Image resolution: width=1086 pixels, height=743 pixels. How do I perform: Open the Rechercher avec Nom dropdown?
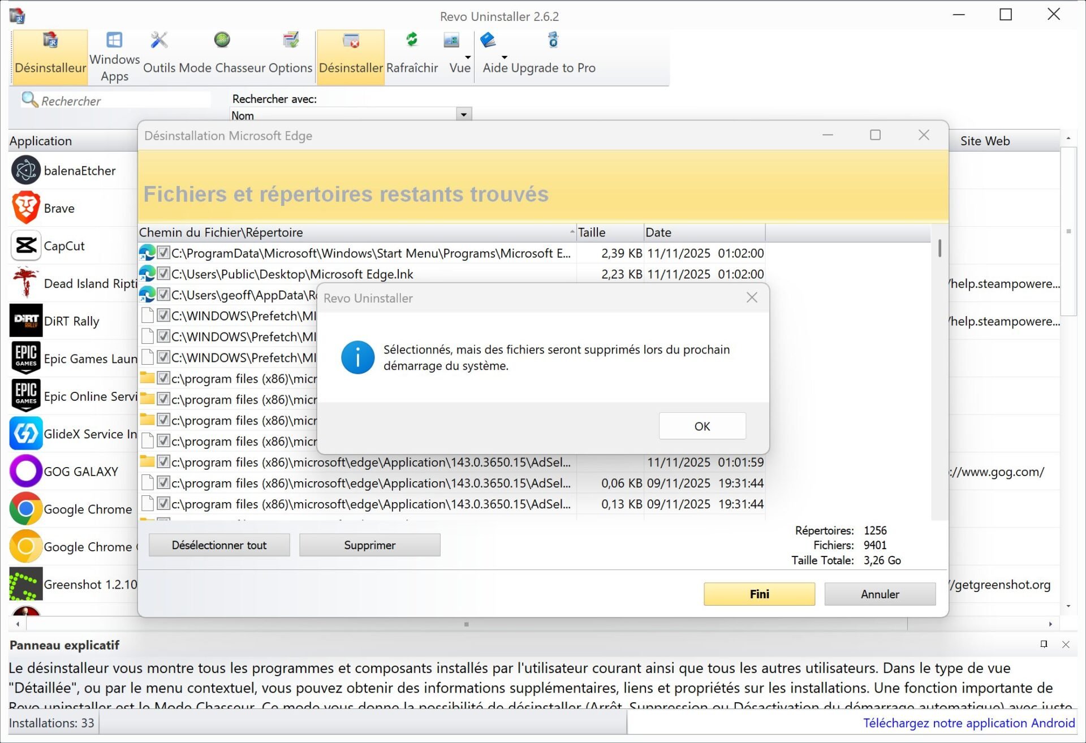pos(463,114)
